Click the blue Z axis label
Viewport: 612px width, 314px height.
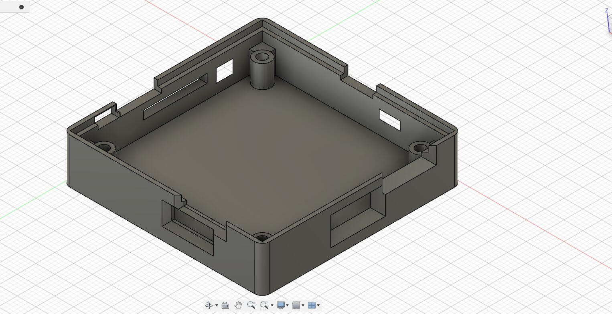606,11
